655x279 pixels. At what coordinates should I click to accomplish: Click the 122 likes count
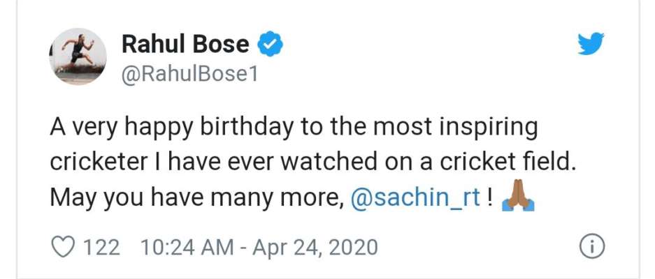[101, 248]
